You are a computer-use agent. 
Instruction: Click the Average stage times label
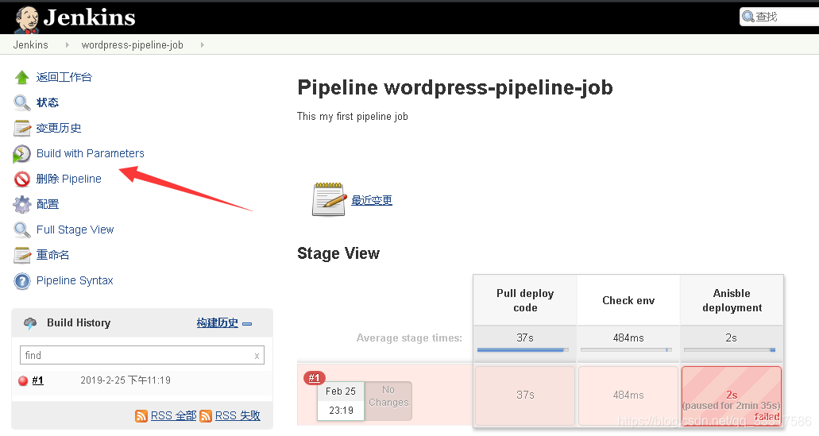point(410,338)
